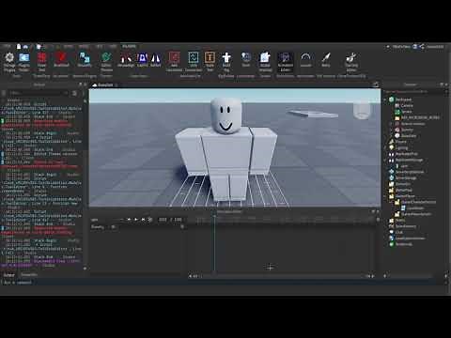The height and width of the screenshot is (338, 451).
Task: Collapse the ReplicatedStorage tree node
Action: point(385,160)
